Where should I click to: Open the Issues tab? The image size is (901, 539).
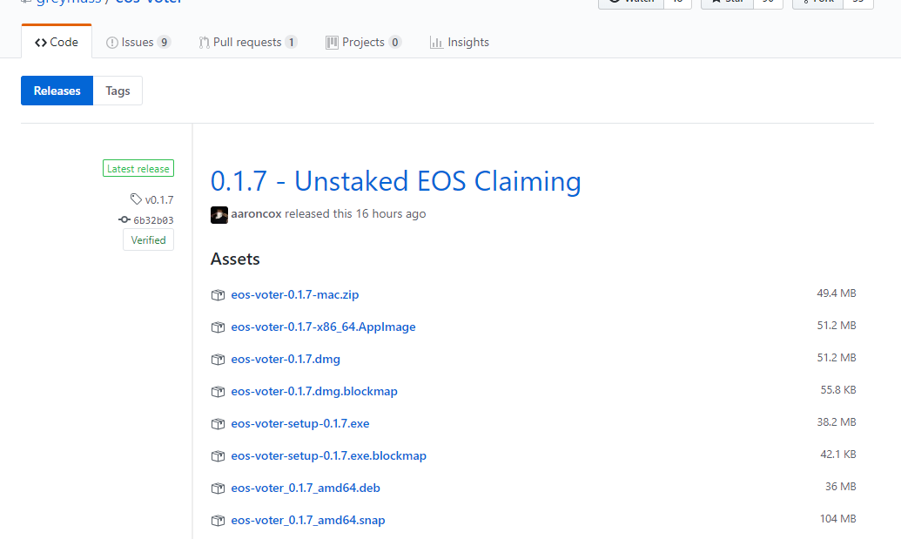(138, 42)
